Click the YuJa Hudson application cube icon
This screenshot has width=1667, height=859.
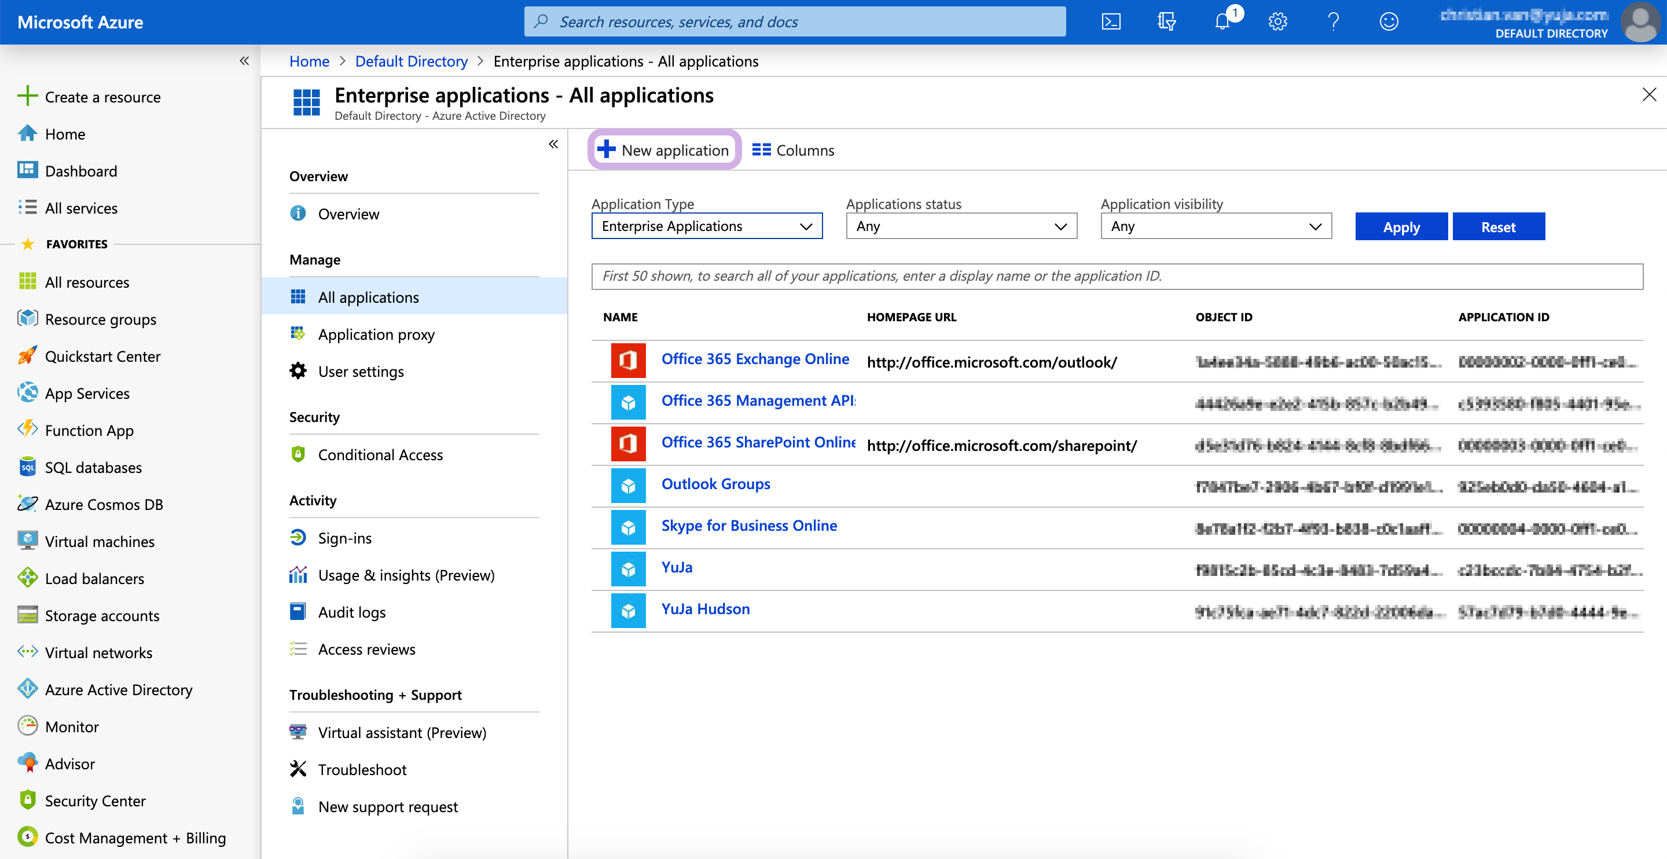627,611
